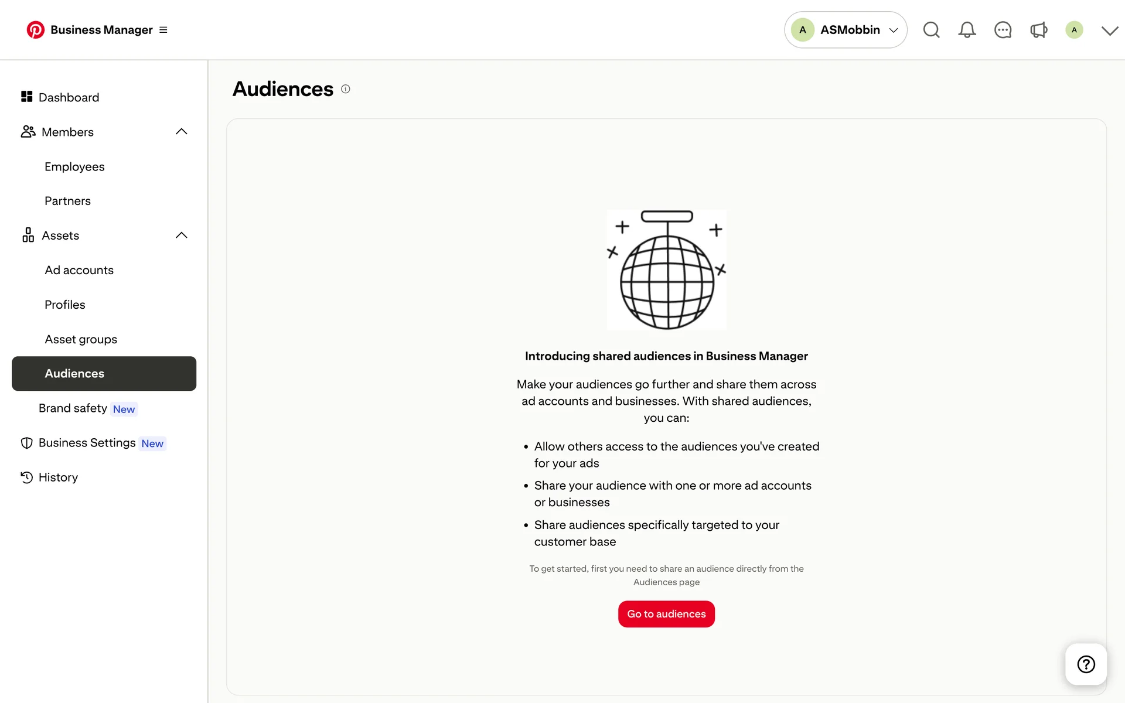Open the help question mark button
The height and width of the screenshot is (703, 1125).
(x=1086, y=664)
